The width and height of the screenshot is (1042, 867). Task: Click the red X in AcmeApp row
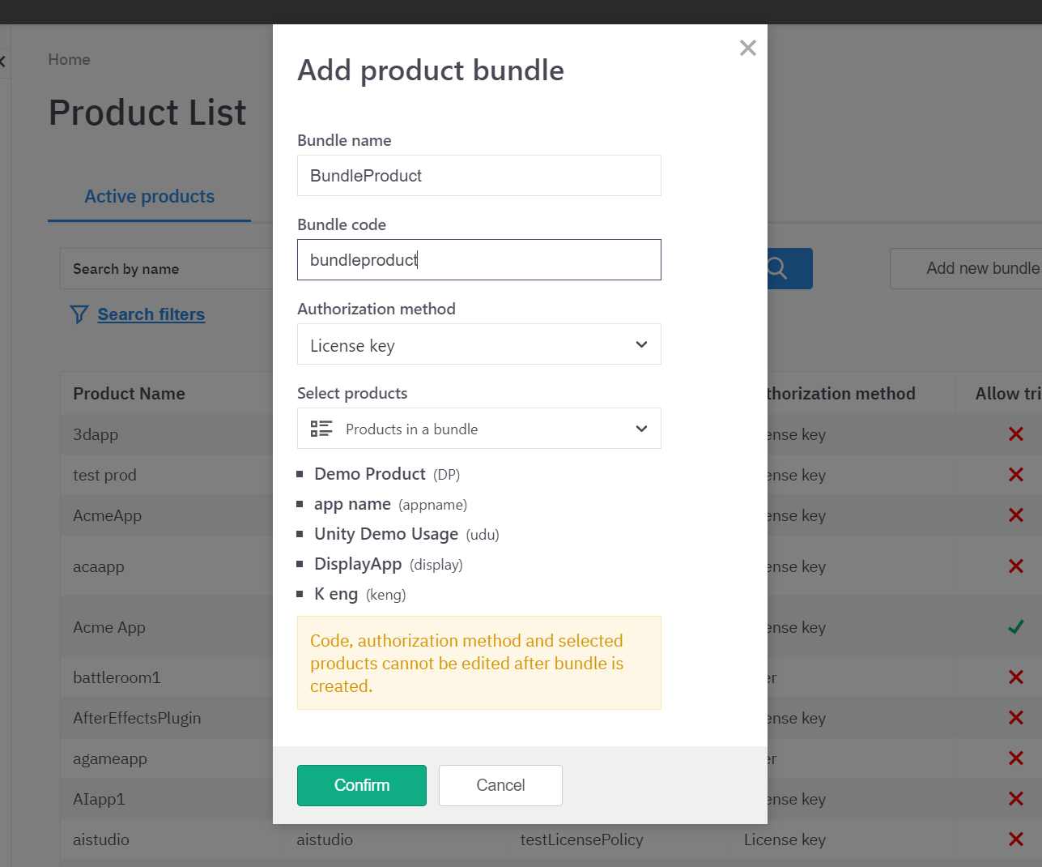click(x=1015, y=515)
